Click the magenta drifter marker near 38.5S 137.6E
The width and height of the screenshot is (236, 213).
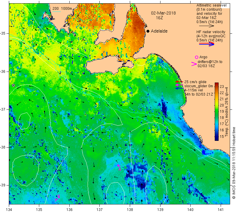119,167
